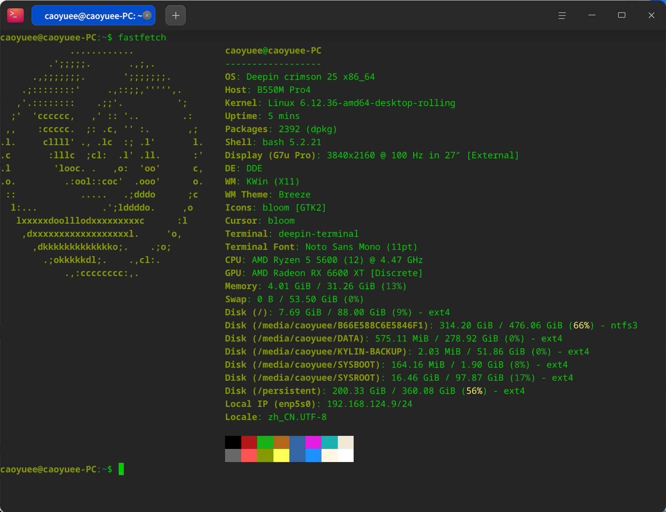This screenshot has width=666, height=512.
Task: Click the Display (G7u Pro) line
Action: pos(372,155)
